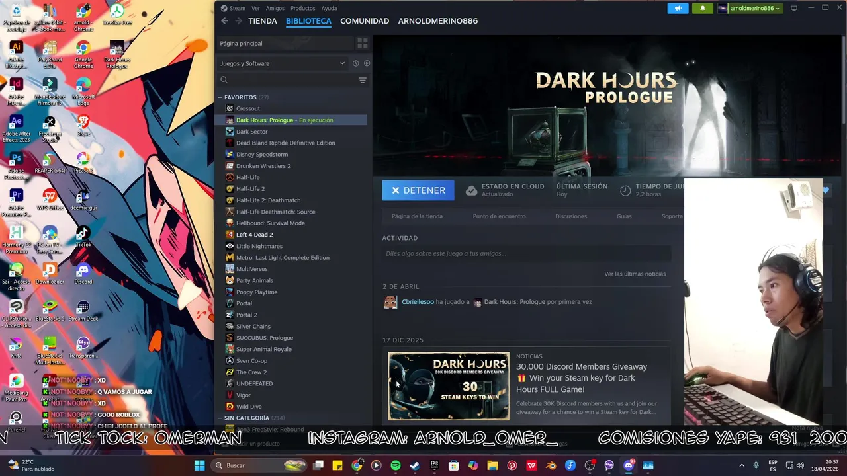Image resolution: width=847 pixels, height=476 pixels.
Task: Select the BIBLIOTECA tab
Action: [308, 21]
